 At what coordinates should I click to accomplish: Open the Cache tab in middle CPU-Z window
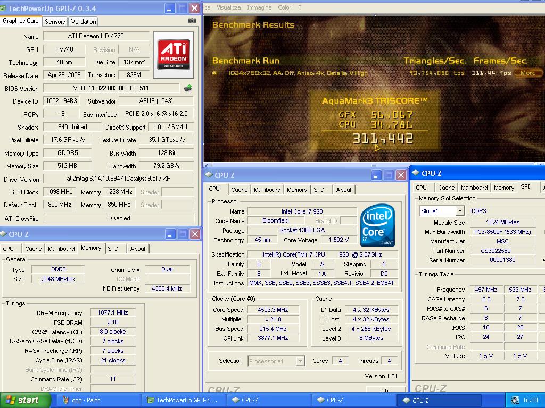pyautogui.click(x=239, y=190)
